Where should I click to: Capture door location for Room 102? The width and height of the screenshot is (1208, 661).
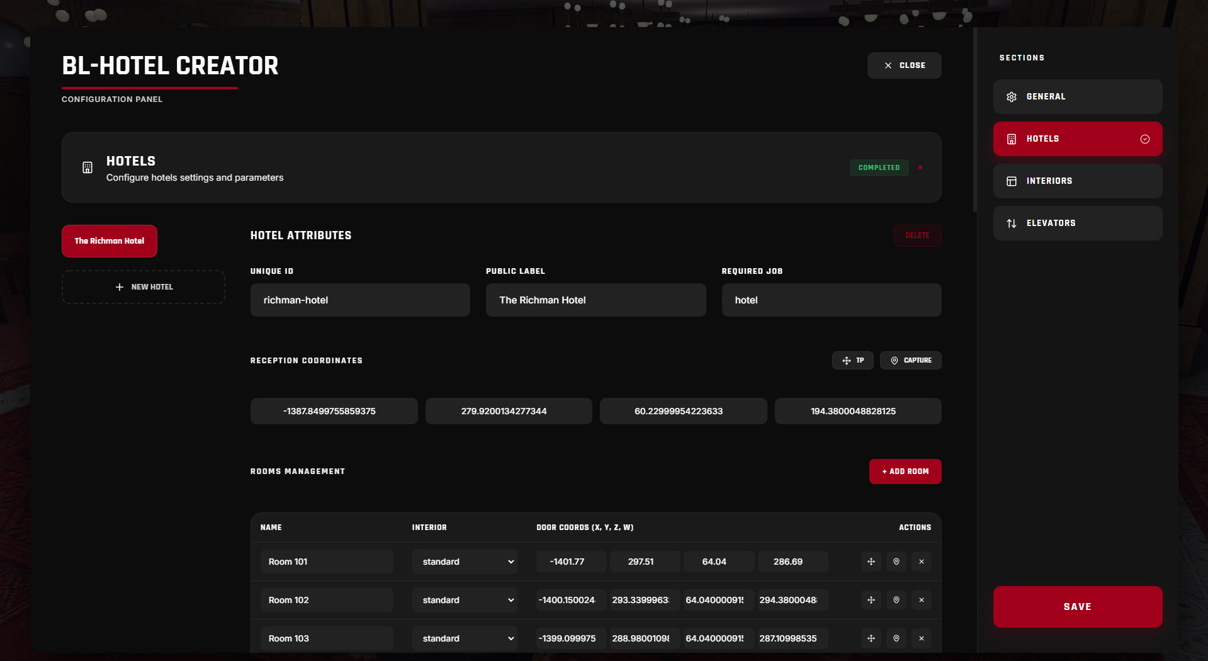896,600
